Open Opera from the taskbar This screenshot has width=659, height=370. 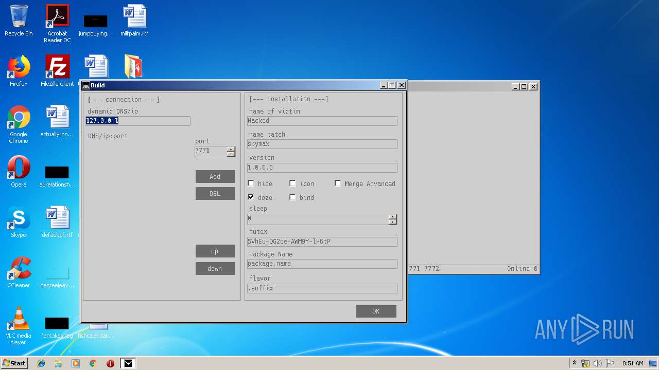pyautogui.click(x=110, y=363)
